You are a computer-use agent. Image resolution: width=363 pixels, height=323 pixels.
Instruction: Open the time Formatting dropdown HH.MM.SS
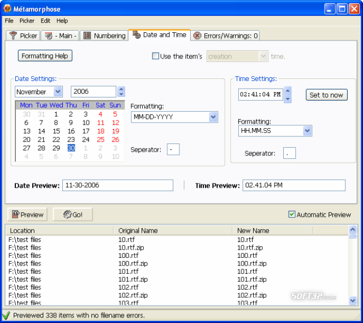point(307,130)
